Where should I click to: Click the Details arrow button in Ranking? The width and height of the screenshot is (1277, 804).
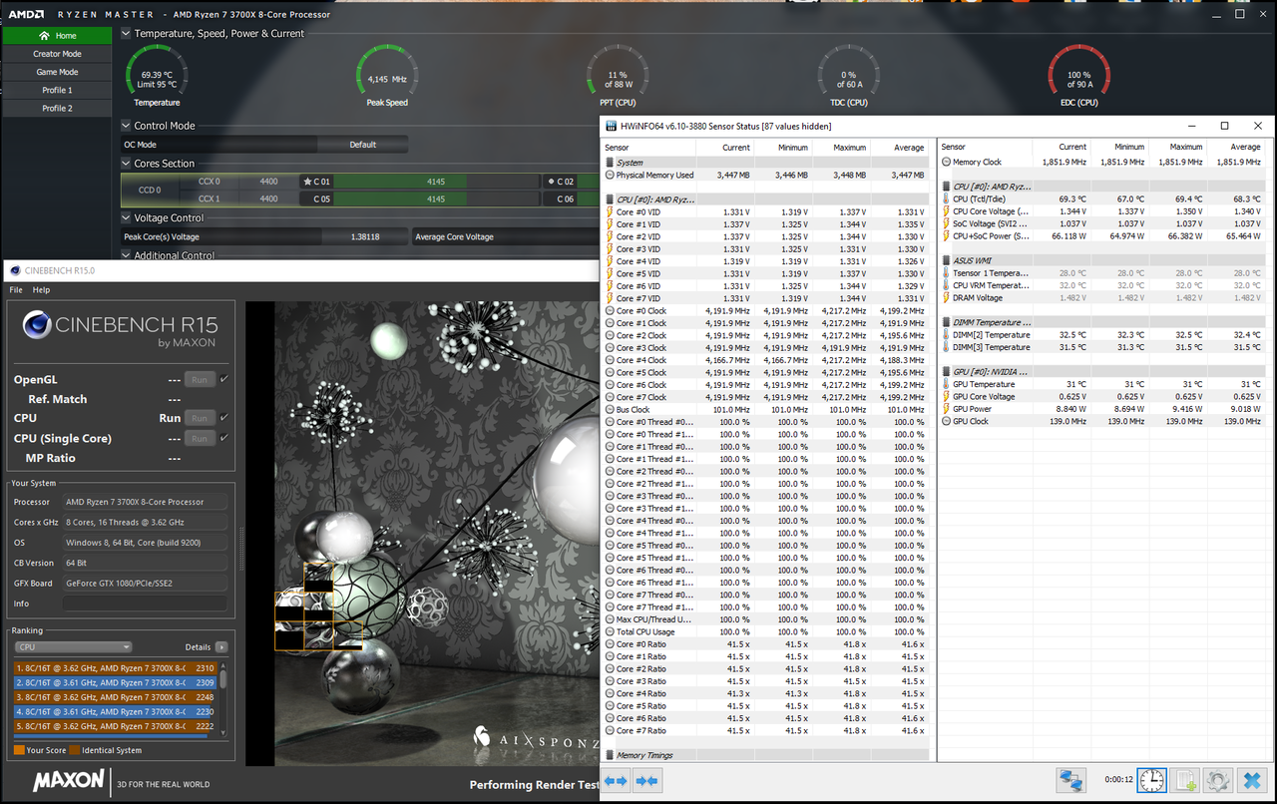(x=221, y=647)
